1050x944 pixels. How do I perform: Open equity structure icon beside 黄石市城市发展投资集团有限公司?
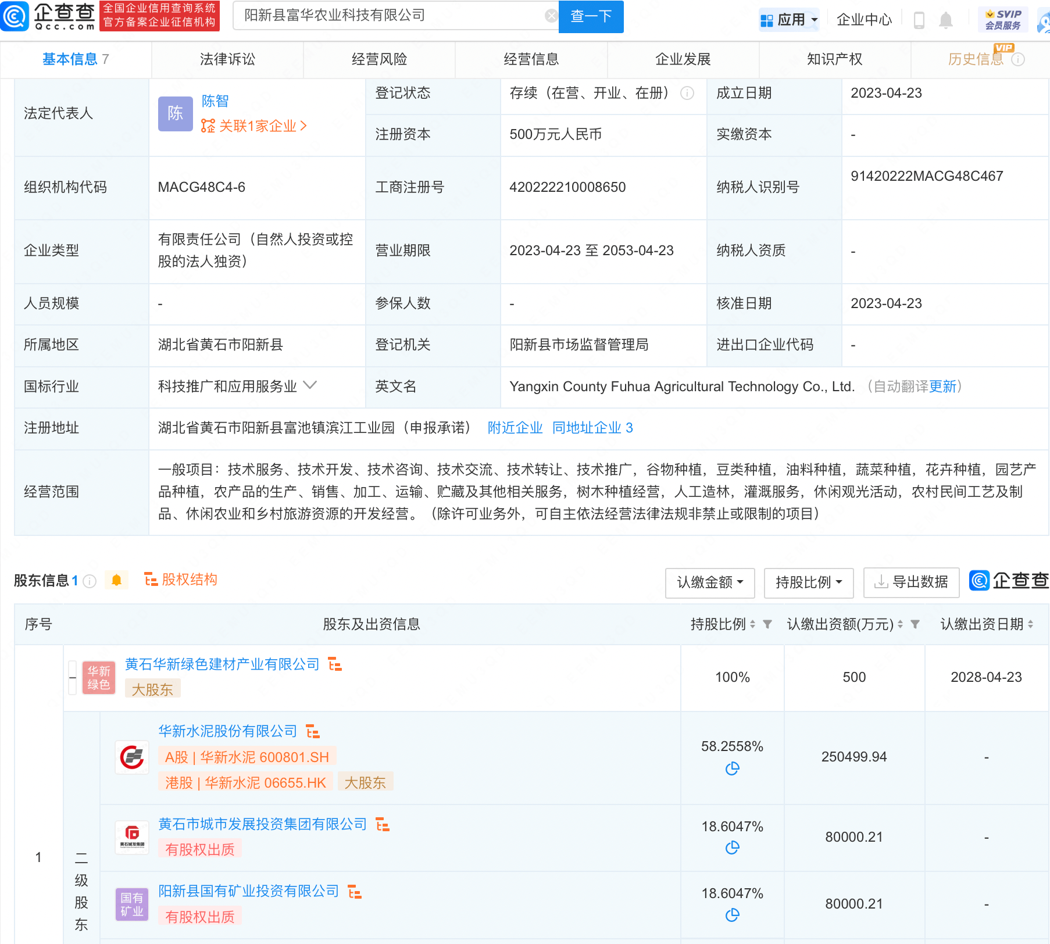383,824
